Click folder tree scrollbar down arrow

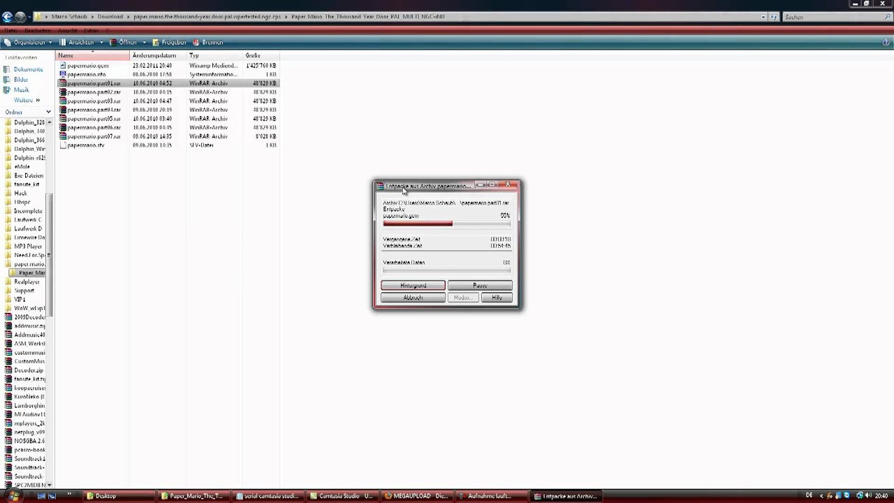pos(50,485)
